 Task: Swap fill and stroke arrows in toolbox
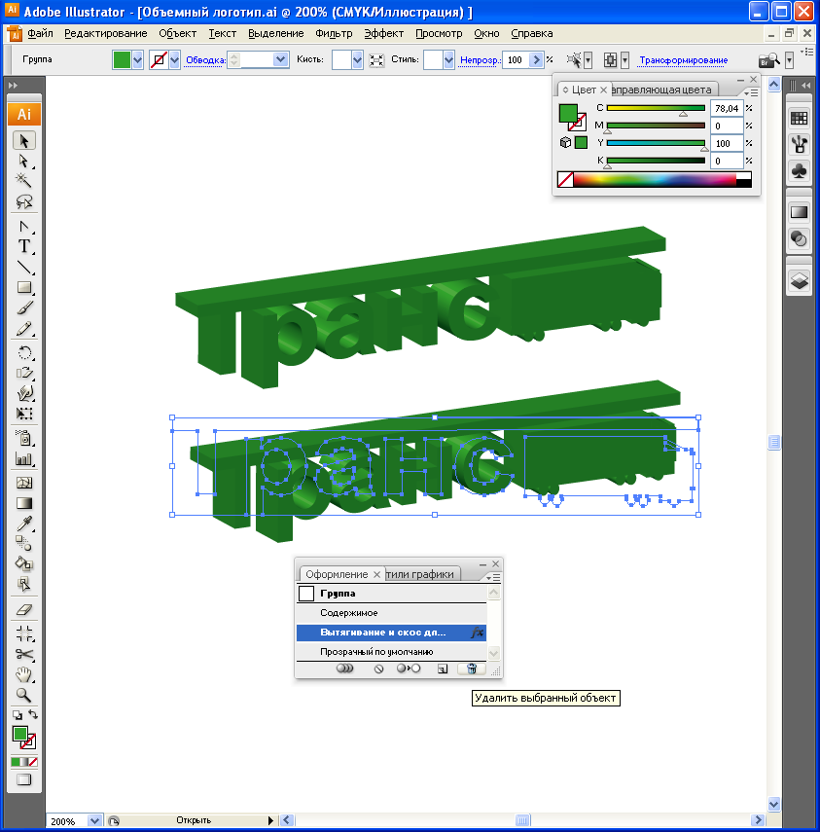(33, 714)
